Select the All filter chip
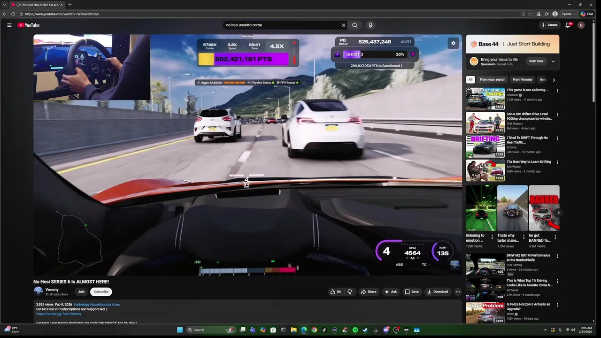Screen dimensions: 601x338 point(470,79)
